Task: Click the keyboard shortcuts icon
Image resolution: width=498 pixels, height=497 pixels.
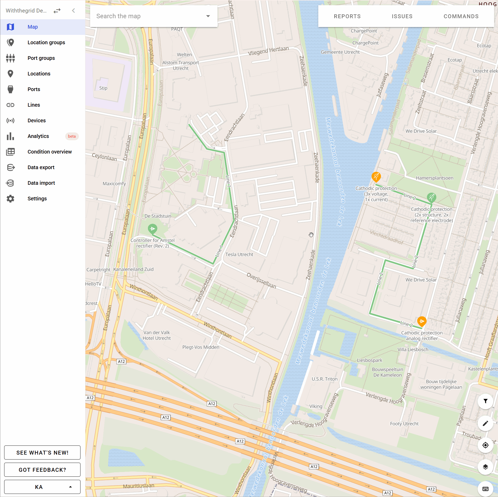Action: click(485, 489)
